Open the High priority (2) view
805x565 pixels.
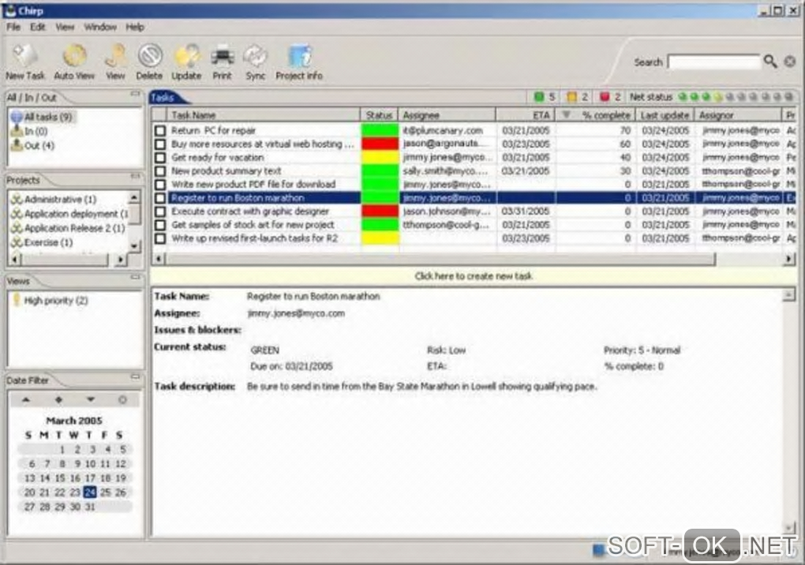(x=51, y=301)
